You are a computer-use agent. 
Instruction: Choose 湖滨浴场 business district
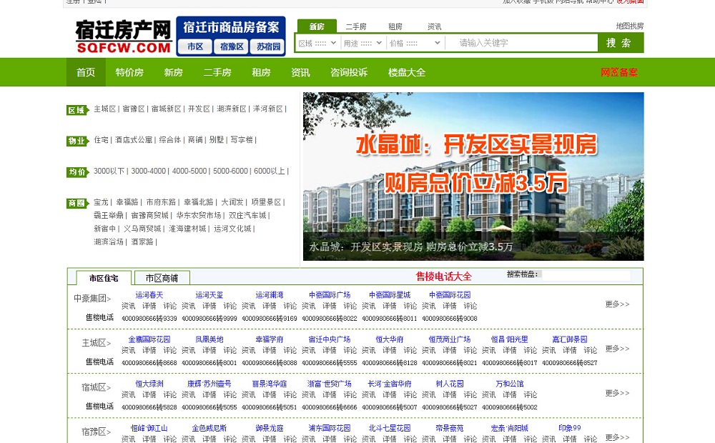click(109, 242)
